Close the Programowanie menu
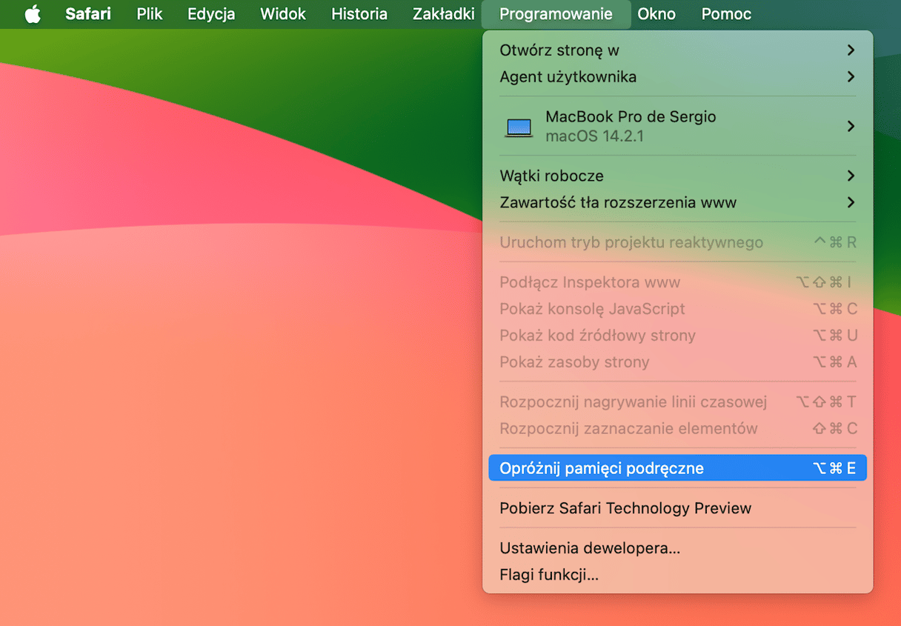The image size is (901, 626). point(556,14)
